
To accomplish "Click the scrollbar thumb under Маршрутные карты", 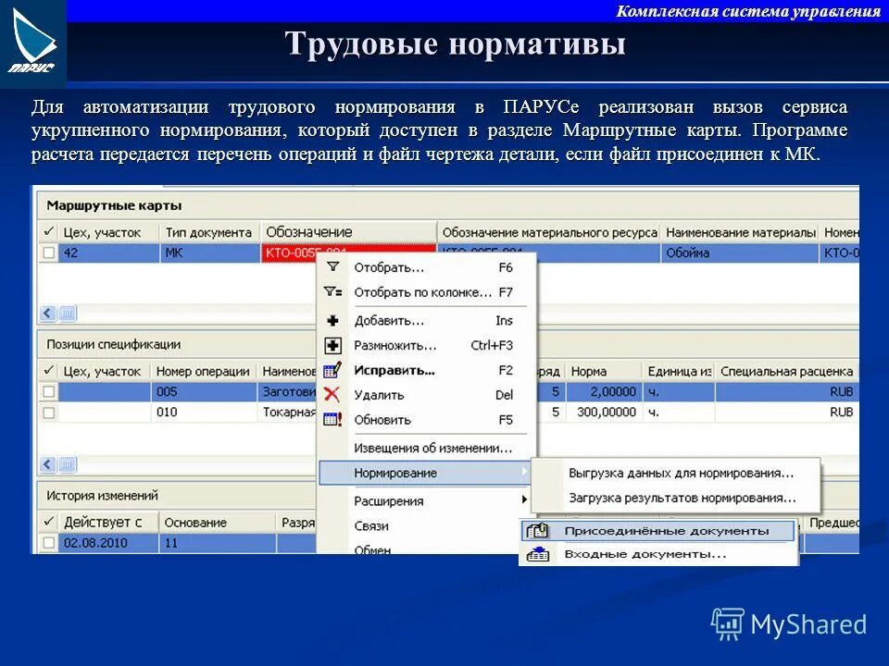I will coord(67,313).
